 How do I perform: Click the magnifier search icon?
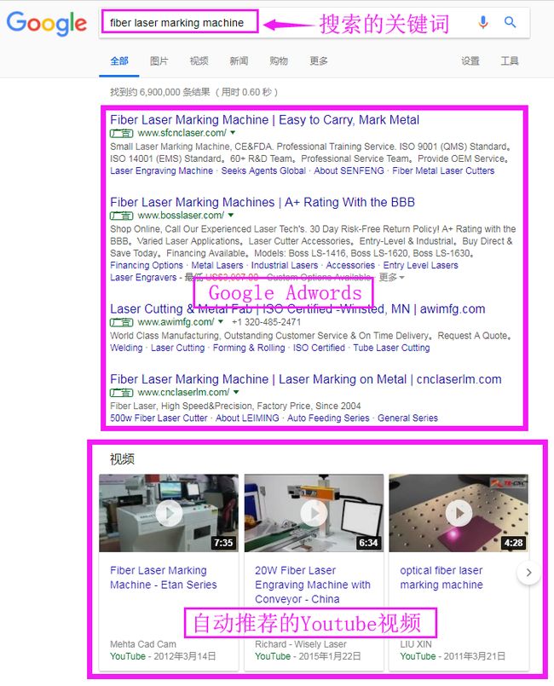coord(511,22)
